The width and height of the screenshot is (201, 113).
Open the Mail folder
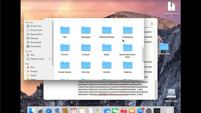tap(65, 30)
